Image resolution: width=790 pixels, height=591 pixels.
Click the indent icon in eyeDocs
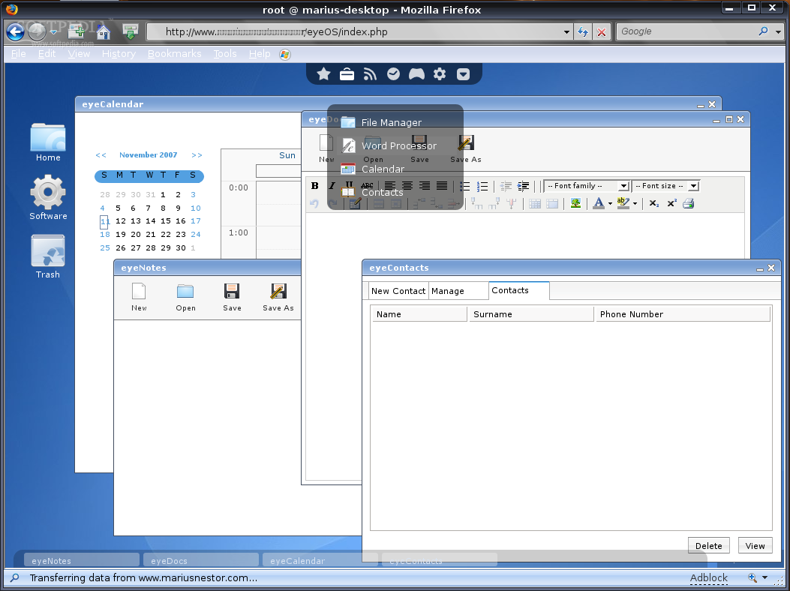(523, 187)
